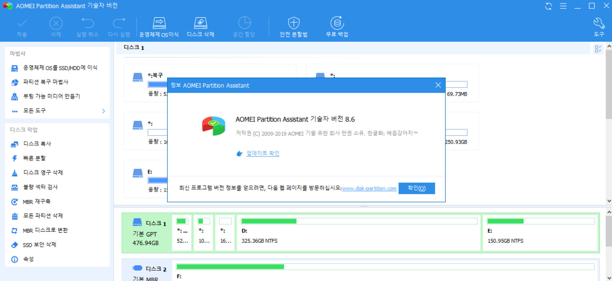
Task: Select the 52… partition block on disk map
Action: click(182, 233)
